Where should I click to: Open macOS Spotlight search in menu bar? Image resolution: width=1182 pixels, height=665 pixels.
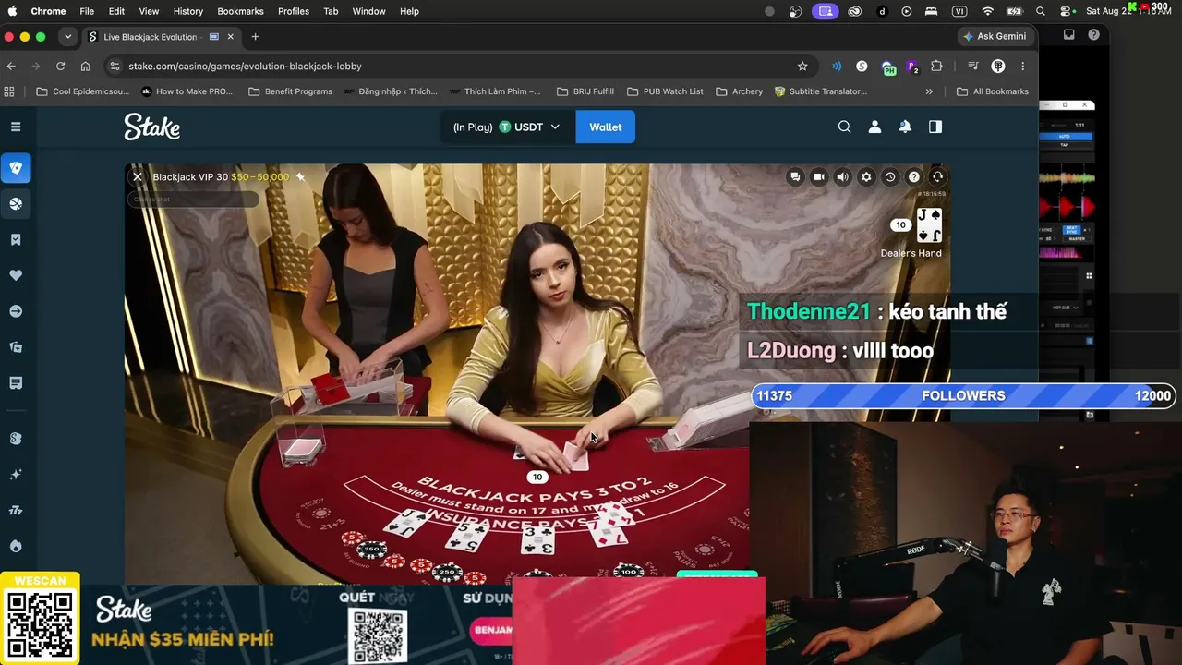pos(1041,11)
